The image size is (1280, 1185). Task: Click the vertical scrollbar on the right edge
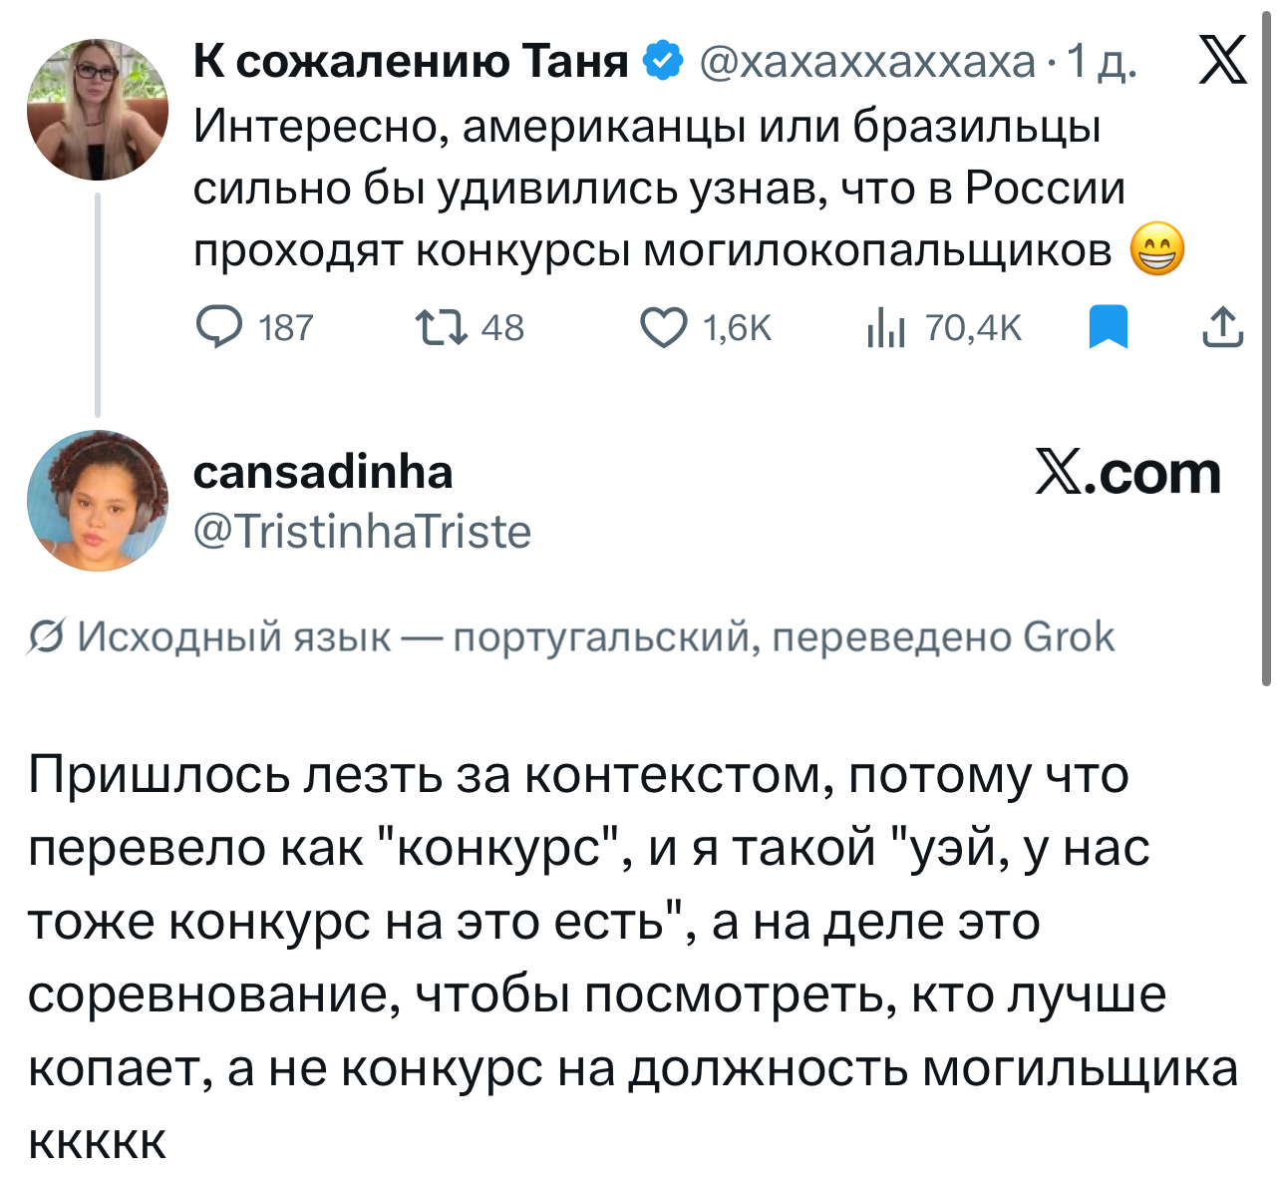click(x=1266, y=359)
